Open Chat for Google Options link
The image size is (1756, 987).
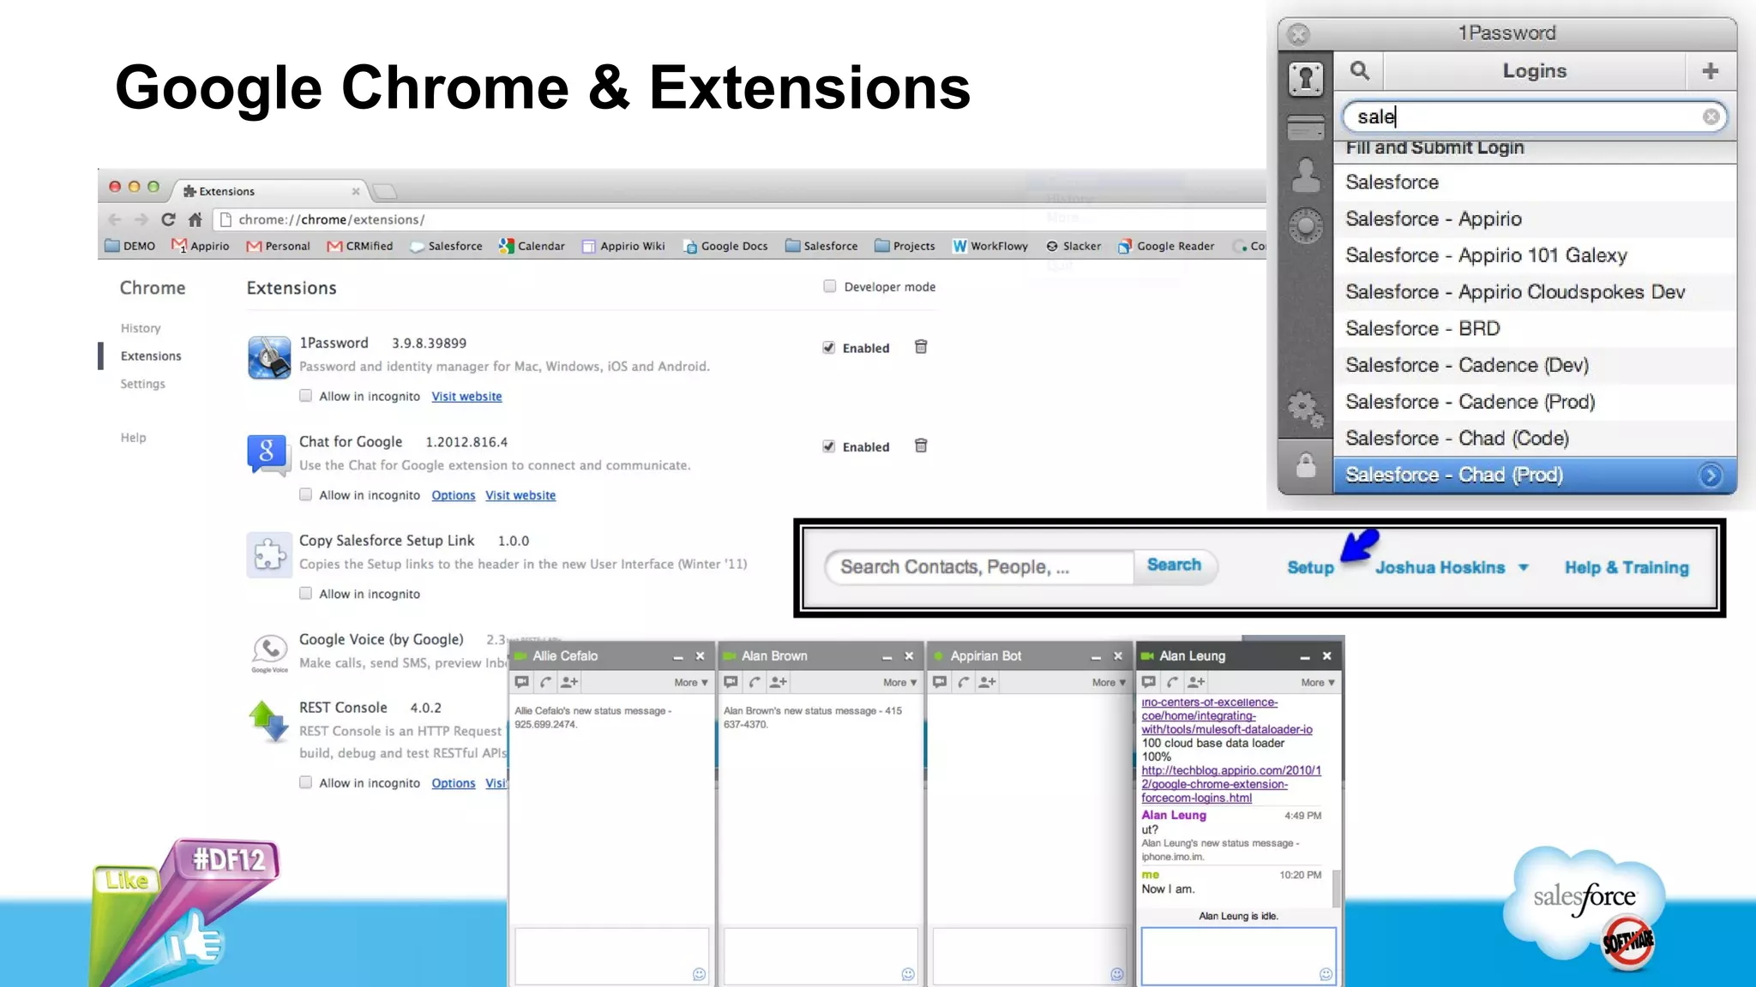pyautogui.click(x=453, y=495)
